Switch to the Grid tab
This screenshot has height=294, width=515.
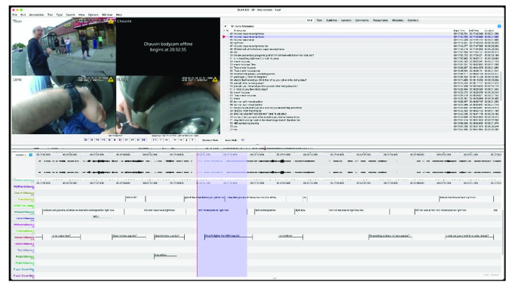click(309, 20)
